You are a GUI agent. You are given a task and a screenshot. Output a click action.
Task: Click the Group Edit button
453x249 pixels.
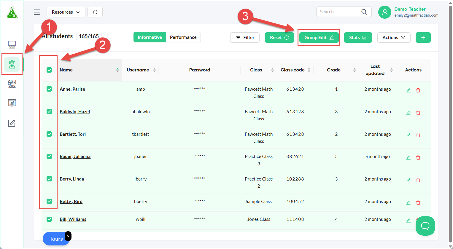click(319, 38)
